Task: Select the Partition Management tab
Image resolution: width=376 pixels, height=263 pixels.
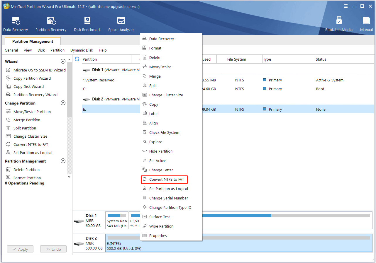Action: (33, 41)
